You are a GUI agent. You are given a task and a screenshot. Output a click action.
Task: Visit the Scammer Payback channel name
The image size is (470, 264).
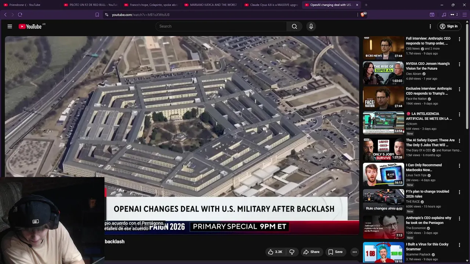(x=418, y=254)
